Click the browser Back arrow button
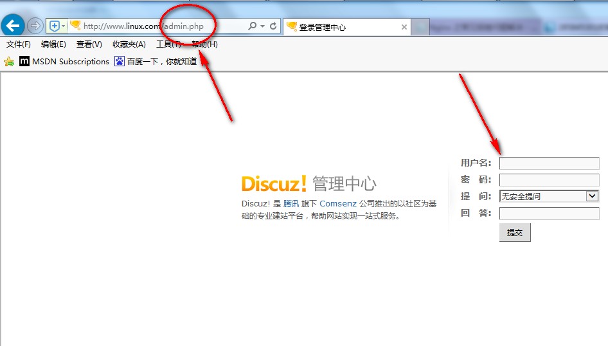Viewport: 608px width, 346px height. [x=13, y=26]
